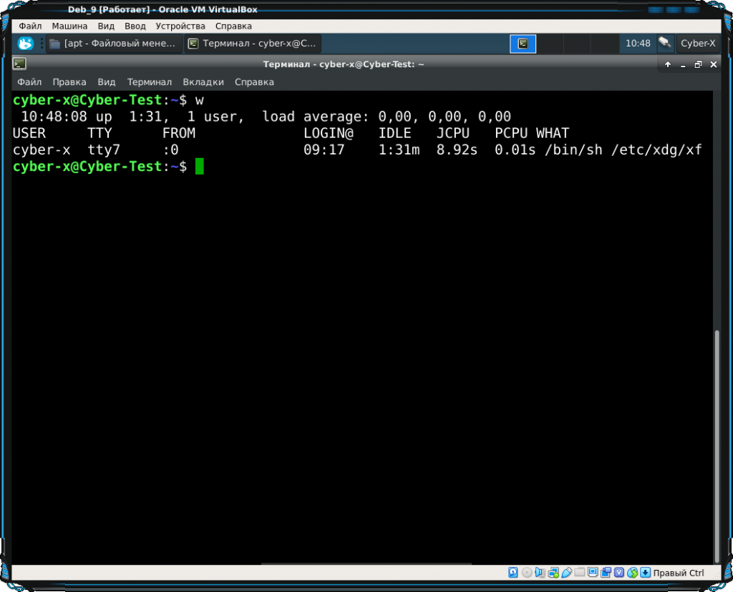The height and width of the screenshot is (592, 733).
Task: Open terminal Вид menu
Action: pyautogui.click(x=106, y=82)
